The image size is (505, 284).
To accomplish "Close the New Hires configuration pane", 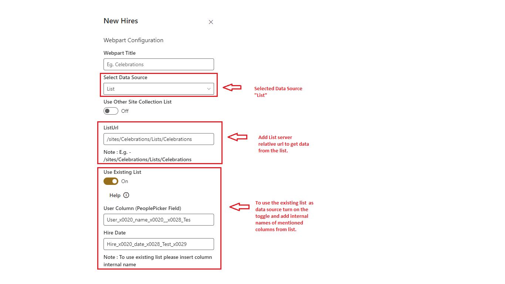I will point(211,22).
